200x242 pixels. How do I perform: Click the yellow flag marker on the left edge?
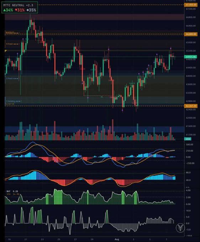(6, 51)
